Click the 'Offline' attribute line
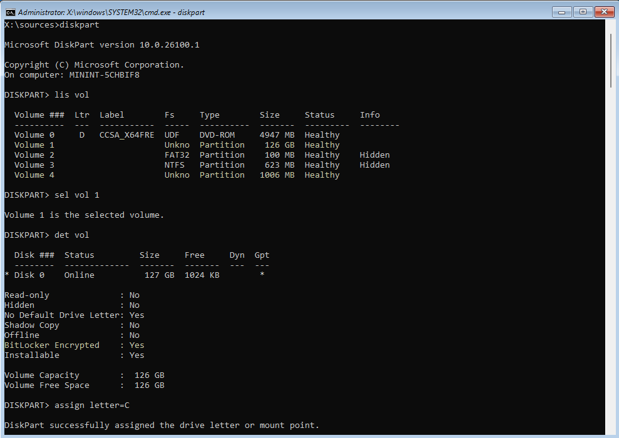 pyautogui.click(x=72, y=335)
